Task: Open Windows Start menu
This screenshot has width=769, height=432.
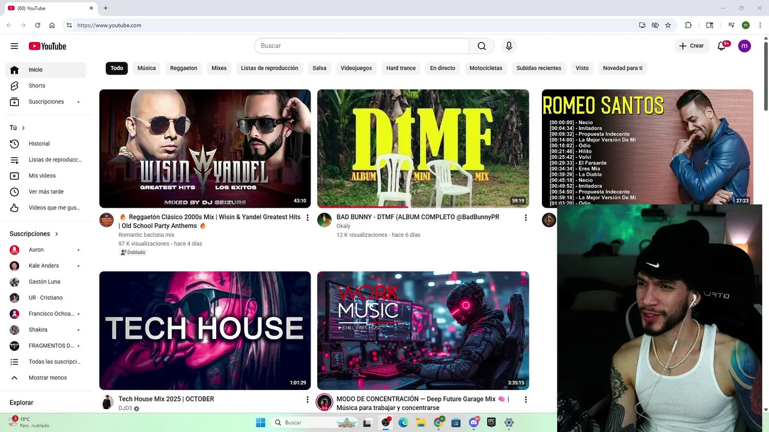Action: pos(261,422)
